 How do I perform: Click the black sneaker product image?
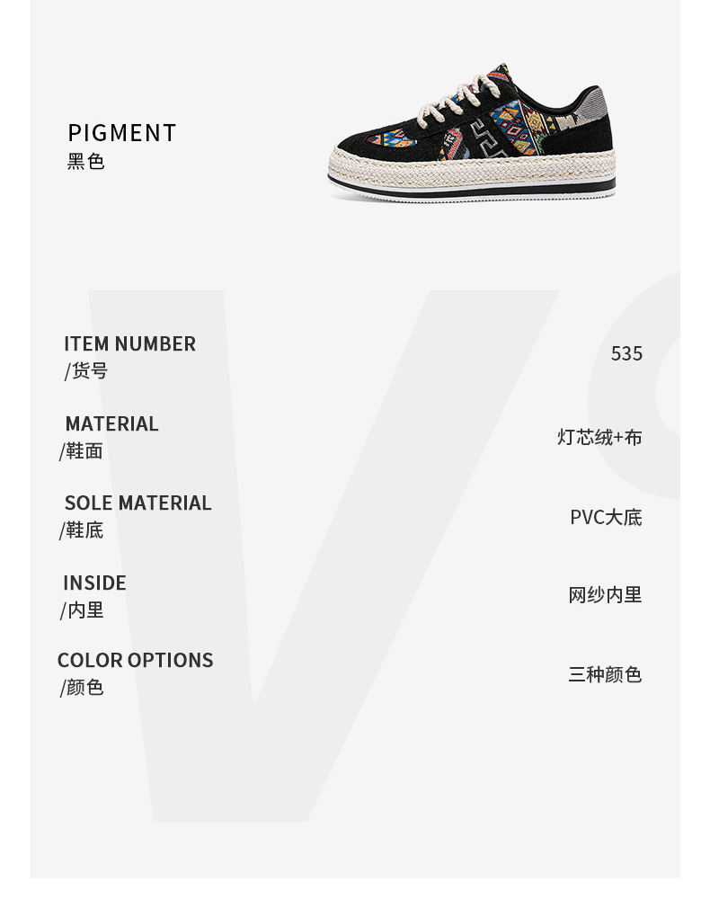(x=472, y=132)
